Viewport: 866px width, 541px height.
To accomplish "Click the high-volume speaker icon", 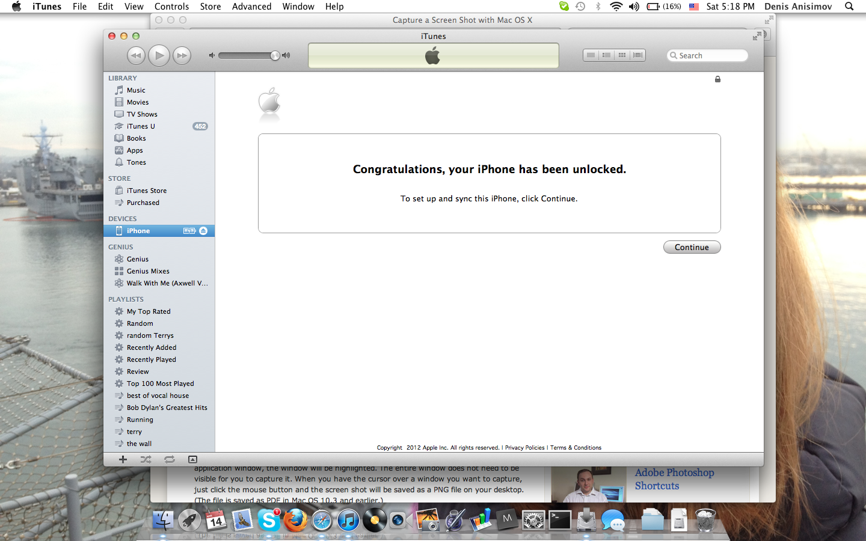I will (286, 55).
